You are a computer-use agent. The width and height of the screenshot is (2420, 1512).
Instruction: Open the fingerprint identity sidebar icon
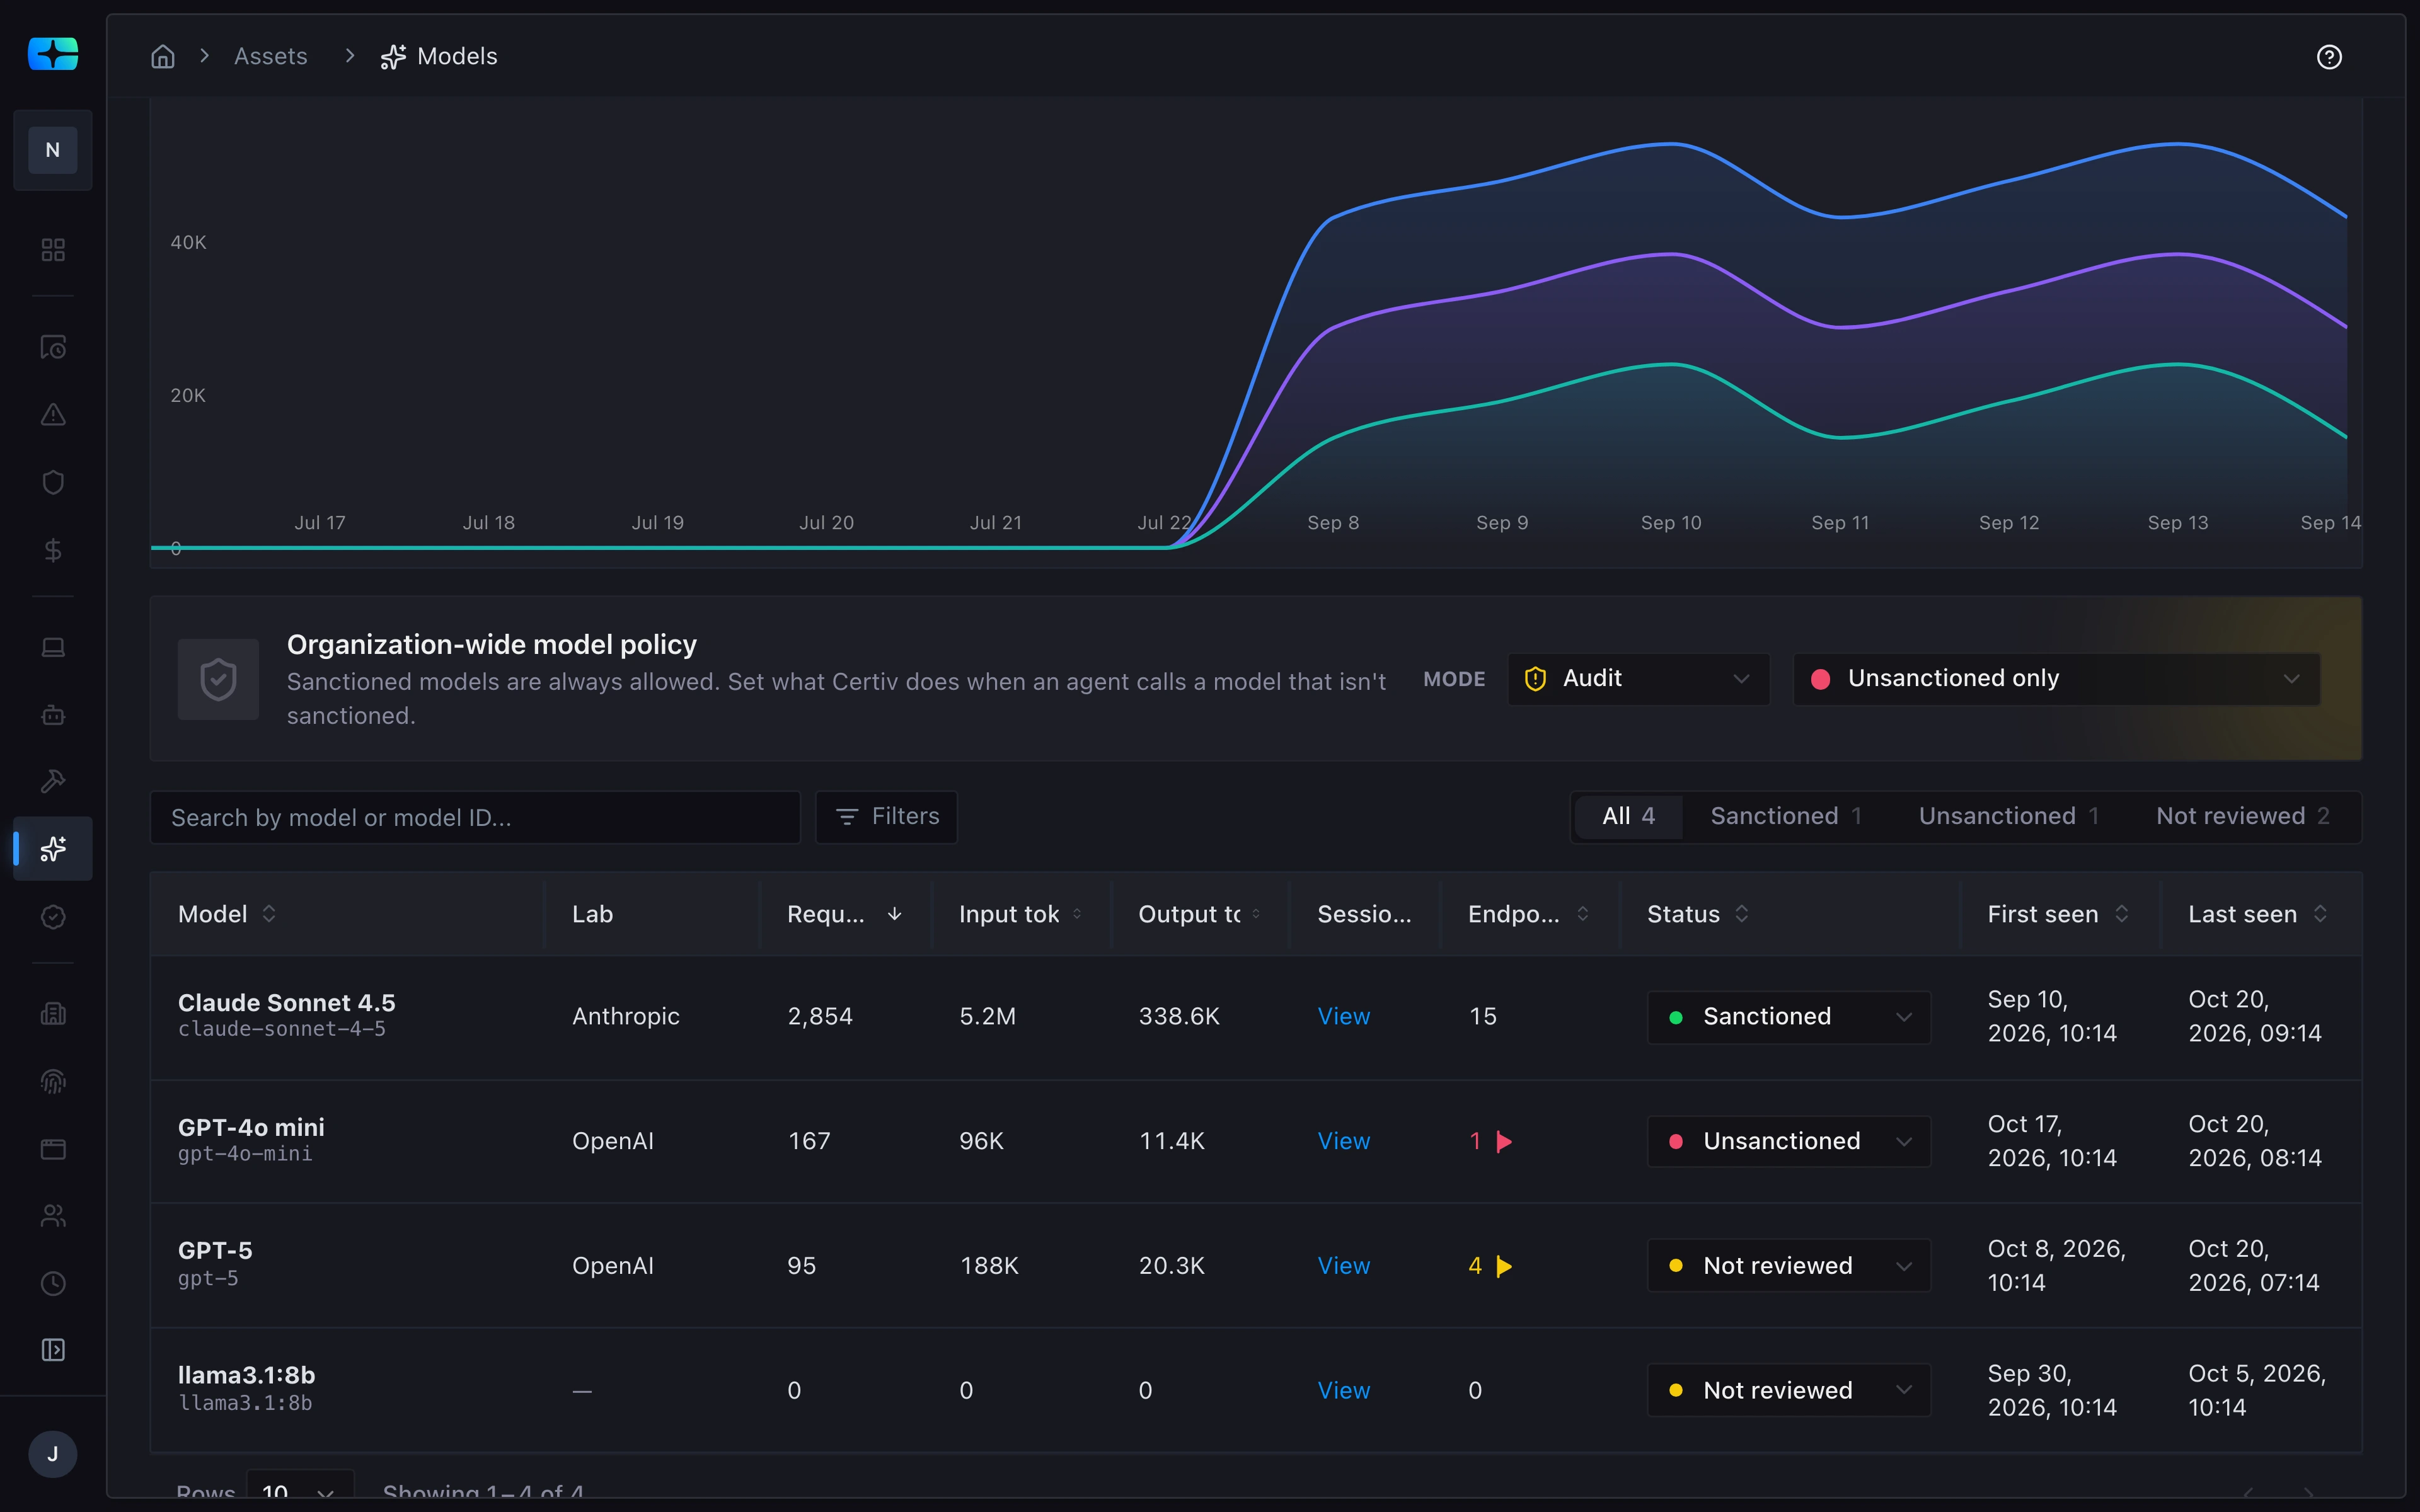[x=53, y=1081]
